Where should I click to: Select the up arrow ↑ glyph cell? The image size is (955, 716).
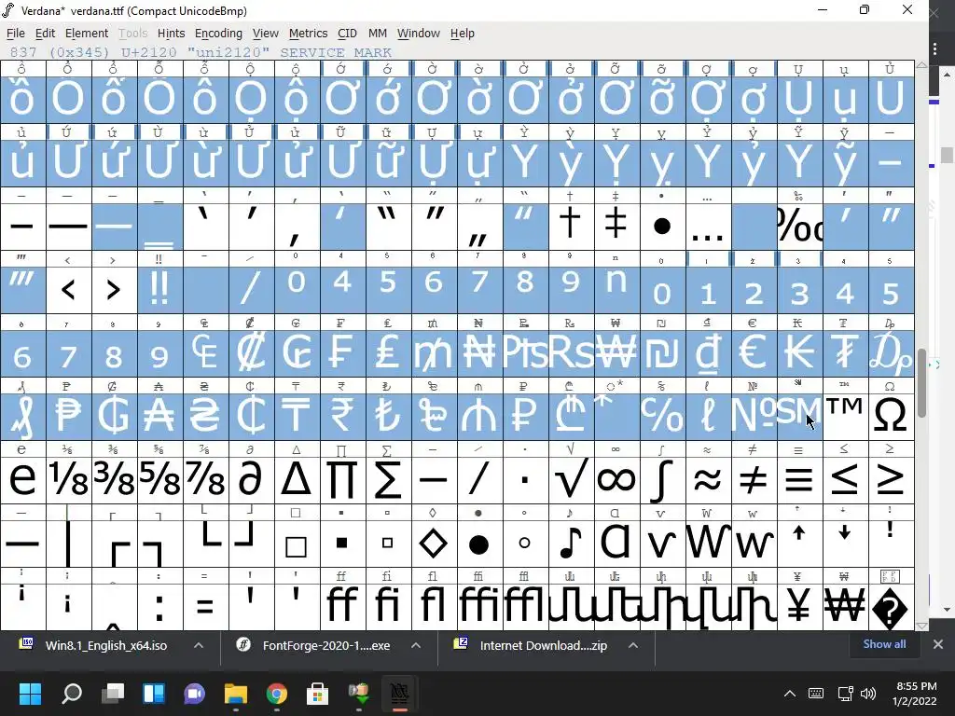point(799,544)
